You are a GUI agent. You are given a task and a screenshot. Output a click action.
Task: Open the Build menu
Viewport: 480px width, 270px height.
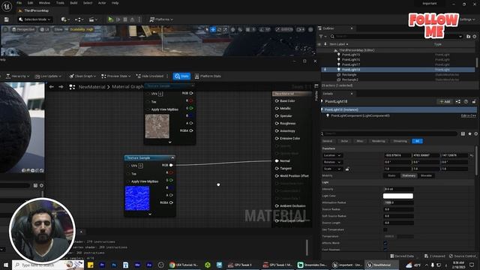(73, 3)
